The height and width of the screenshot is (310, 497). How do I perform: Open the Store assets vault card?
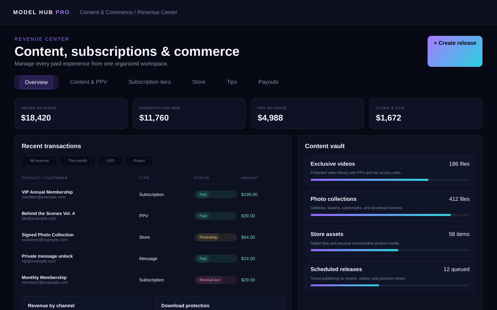pos(390,241)
